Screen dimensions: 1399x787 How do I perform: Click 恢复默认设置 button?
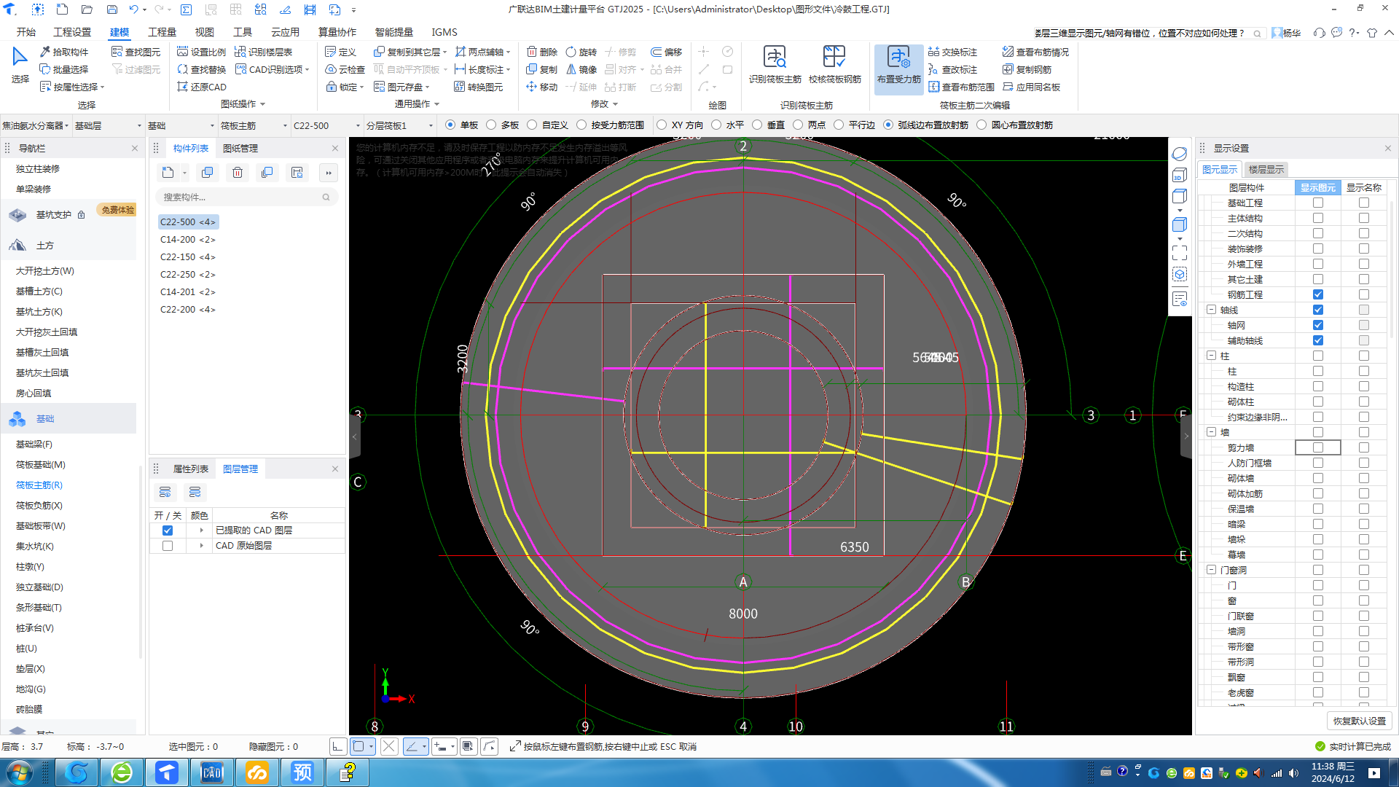pos(1360,721)
